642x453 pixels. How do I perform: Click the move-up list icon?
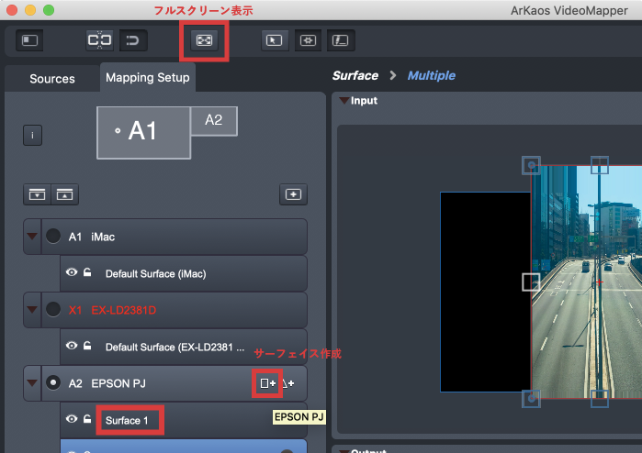pos(64,194)
